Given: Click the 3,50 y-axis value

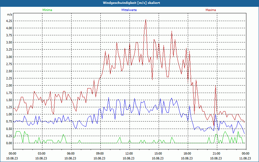Looking at the screenshot, I should [x=9, y=42].
